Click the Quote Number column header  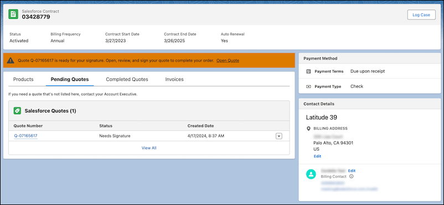[28, 126]
